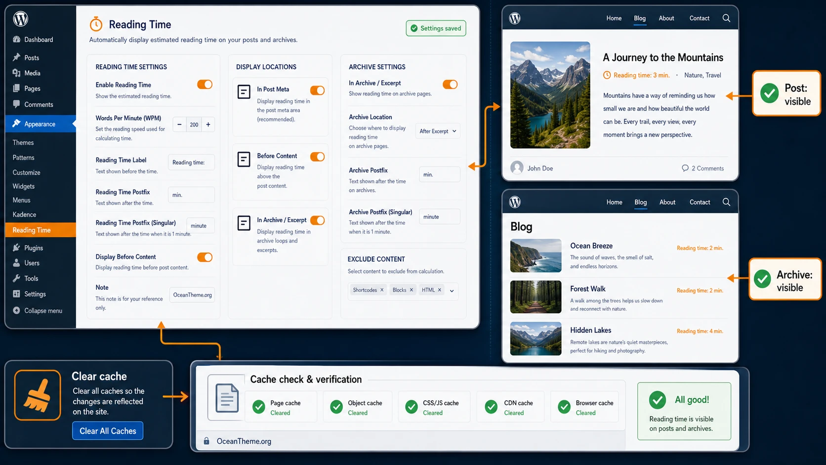
Task: Remove the Shortcodes exclusion tag
Action: [x=382, y=290]
